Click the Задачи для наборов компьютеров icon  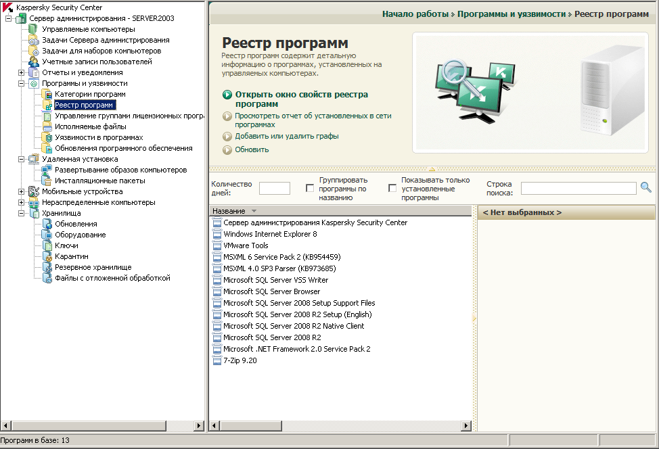coord(33,51)
